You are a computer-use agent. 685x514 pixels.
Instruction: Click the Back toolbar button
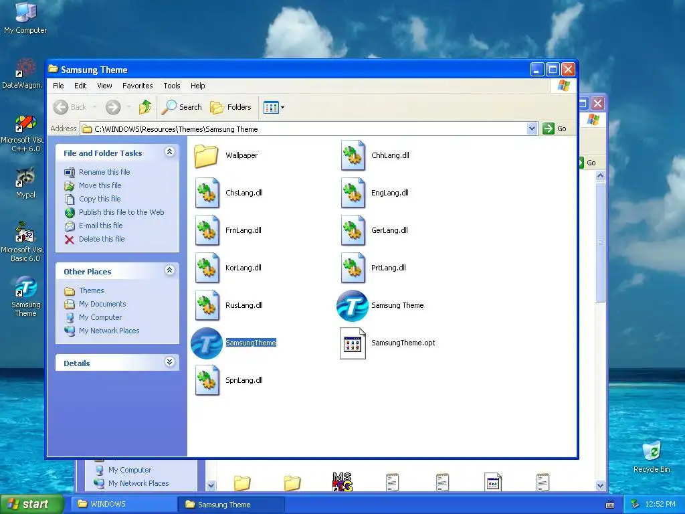pos(70,107)
